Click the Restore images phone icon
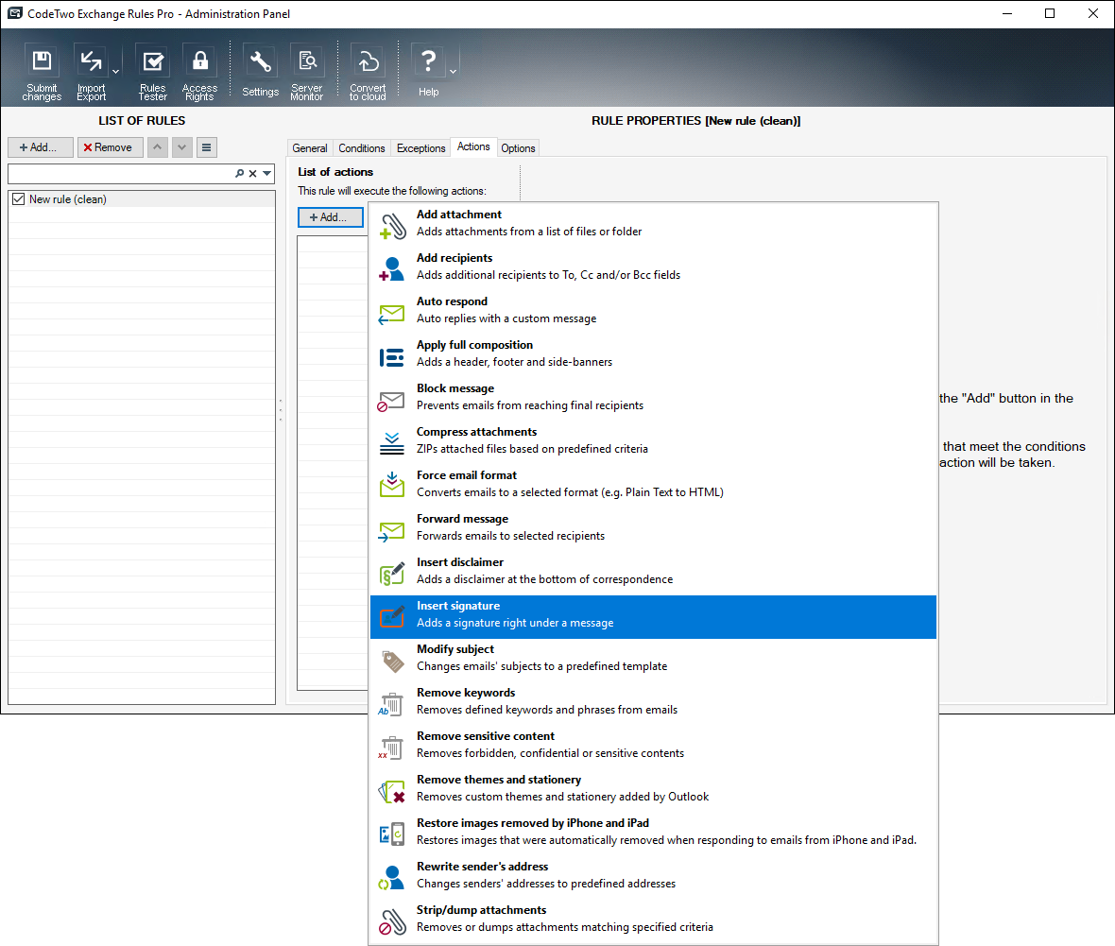The height and width of the screenshot is (946, 1115). pos(392,834)
